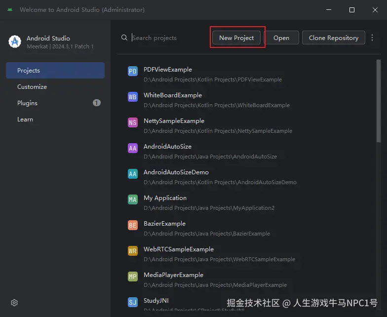Click the teal AA icon of AndroidAutoSizeDemo
Screen dimensions: 387x317
click(132, 174)
